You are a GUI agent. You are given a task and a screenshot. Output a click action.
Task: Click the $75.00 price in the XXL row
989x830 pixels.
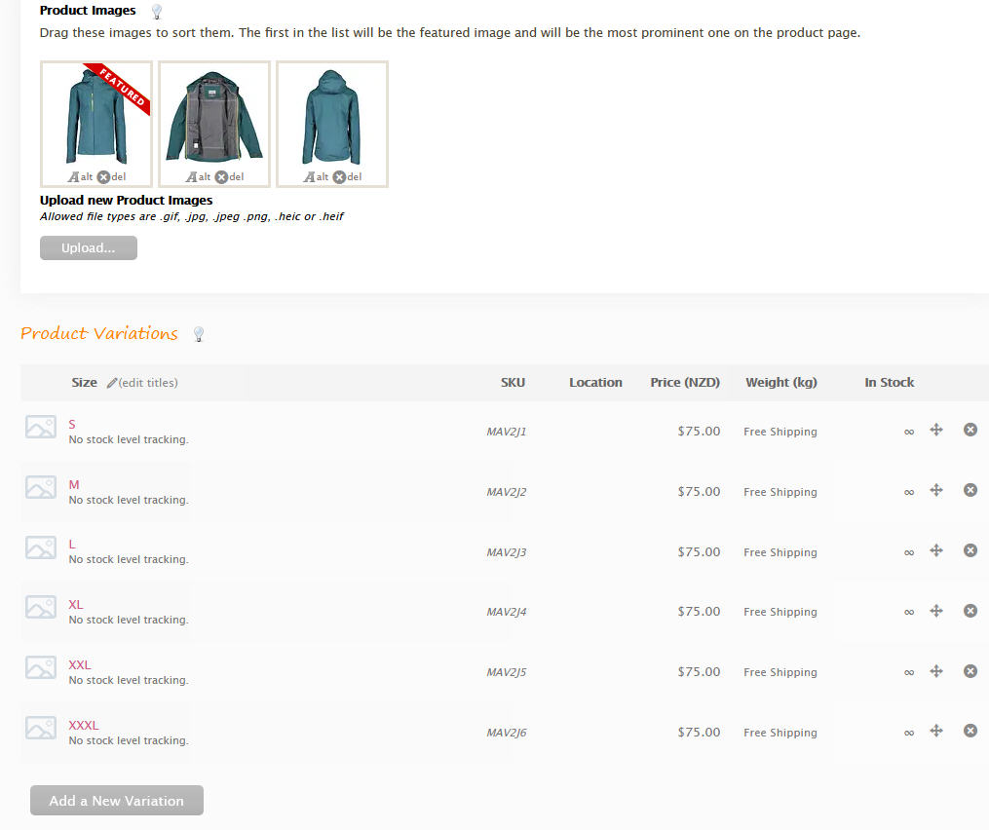point(699,672)
